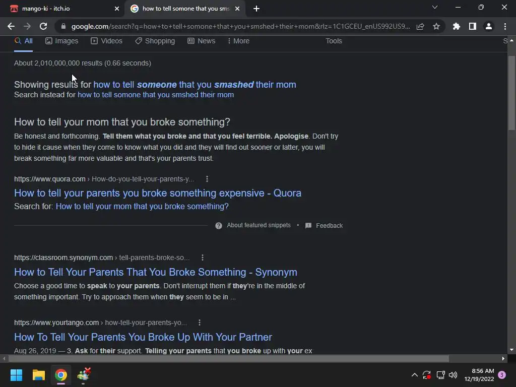
Task: Share this page from the address bar
Action: [420, 26]
